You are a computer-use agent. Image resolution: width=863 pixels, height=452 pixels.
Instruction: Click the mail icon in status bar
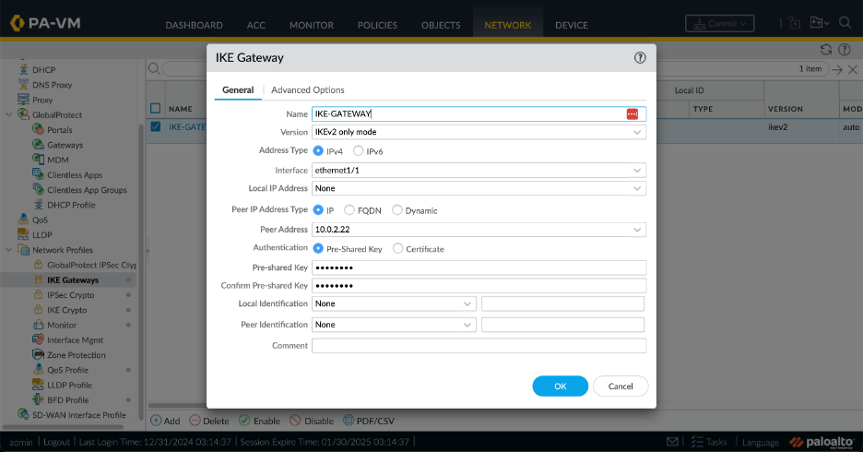pyautogui.click(x=673, y=442)
